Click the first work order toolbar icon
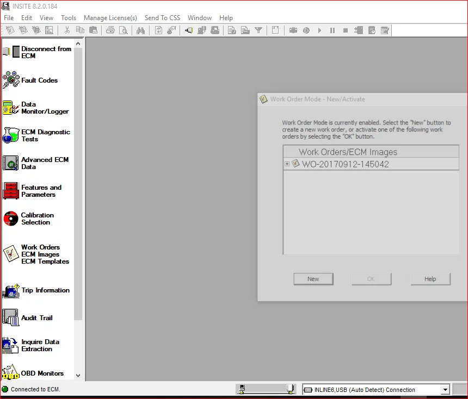The image size is (468, 399). [10, 30]
